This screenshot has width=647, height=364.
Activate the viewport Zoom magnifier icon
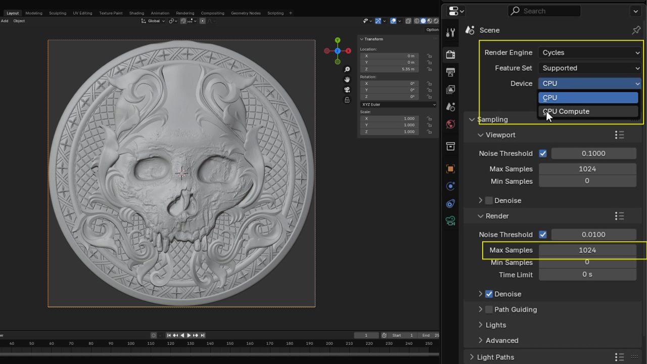pos(347,69)
